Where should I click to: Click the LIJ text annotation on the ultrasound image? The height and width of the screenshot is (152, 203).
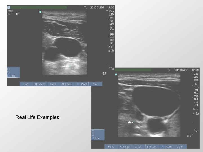click(67, 66)
